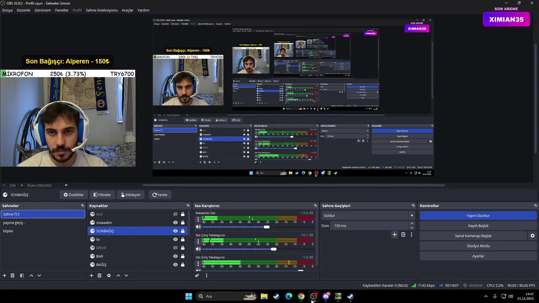Remove selected scene using Sahneler trash icon
539x303 pixels.
coord(13,276)
